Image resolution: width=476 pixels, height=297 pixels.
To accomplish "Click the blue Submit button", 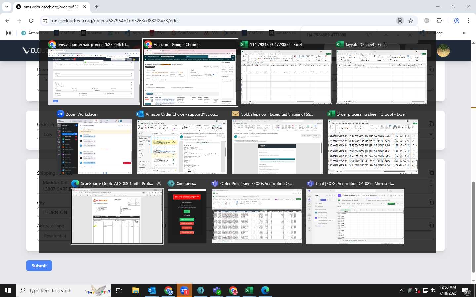I will tap(39, 266).
